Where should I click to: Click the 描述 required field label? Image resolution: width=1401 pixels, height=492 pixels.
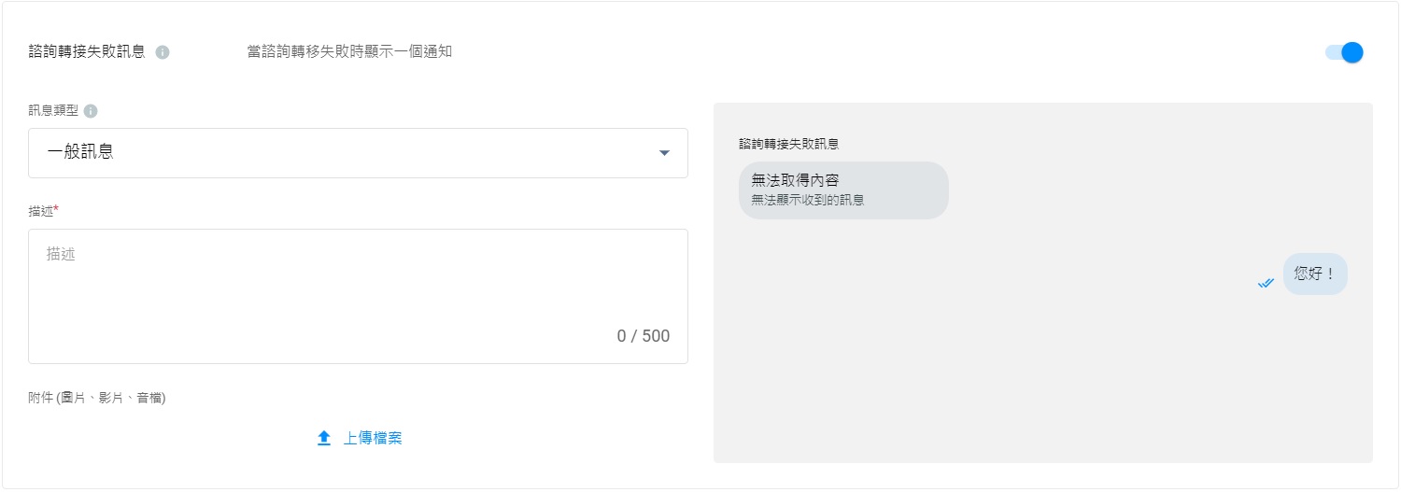pyautogui.click(x=41, y=212)
